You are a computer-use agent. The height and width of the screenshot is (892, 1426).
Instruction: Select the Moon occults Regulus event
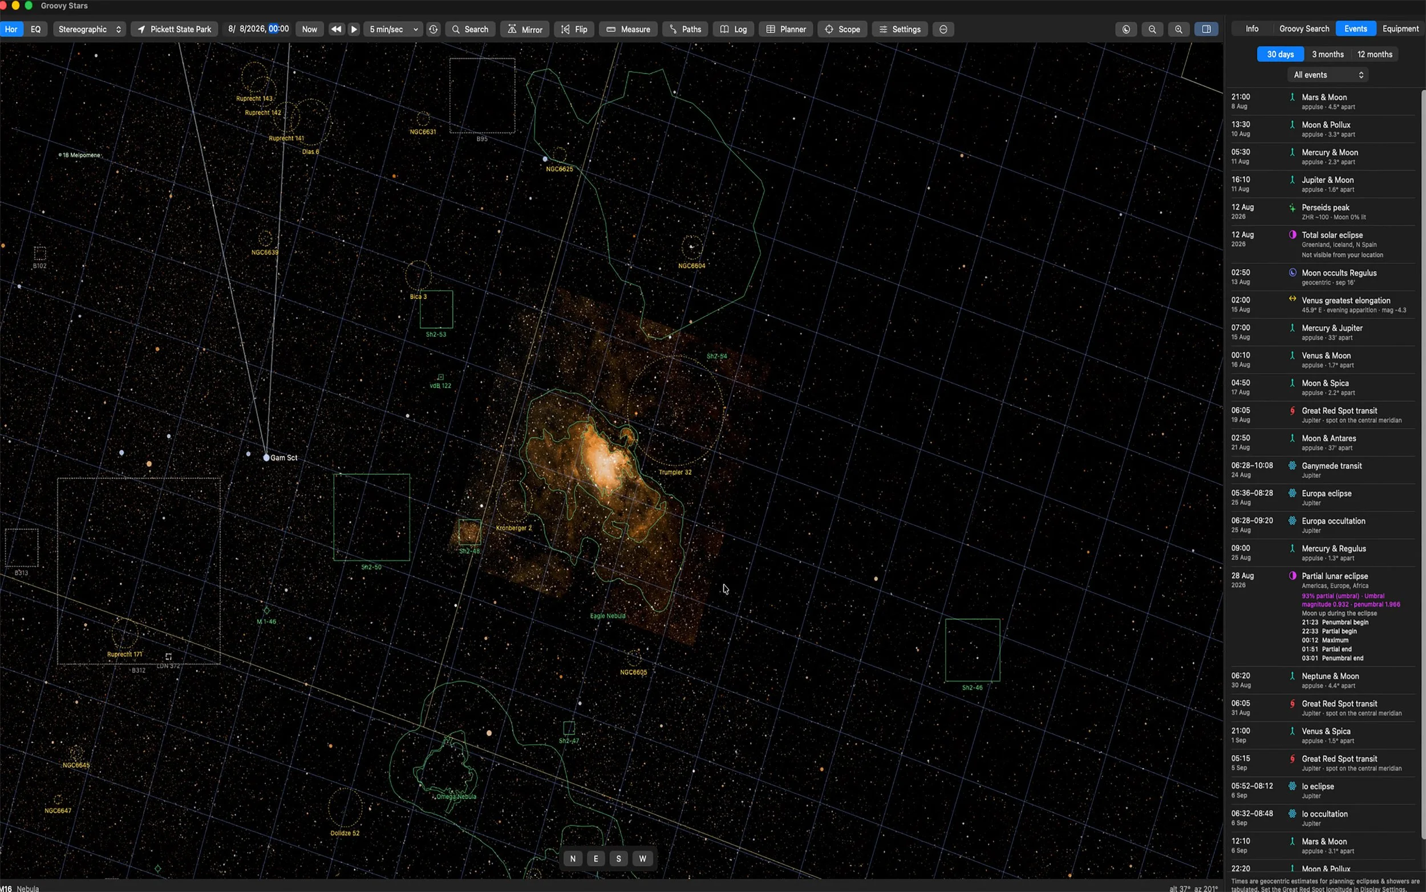1322,277
